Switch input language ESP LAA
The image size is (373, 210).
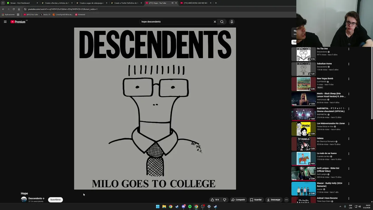click(351, 206)
